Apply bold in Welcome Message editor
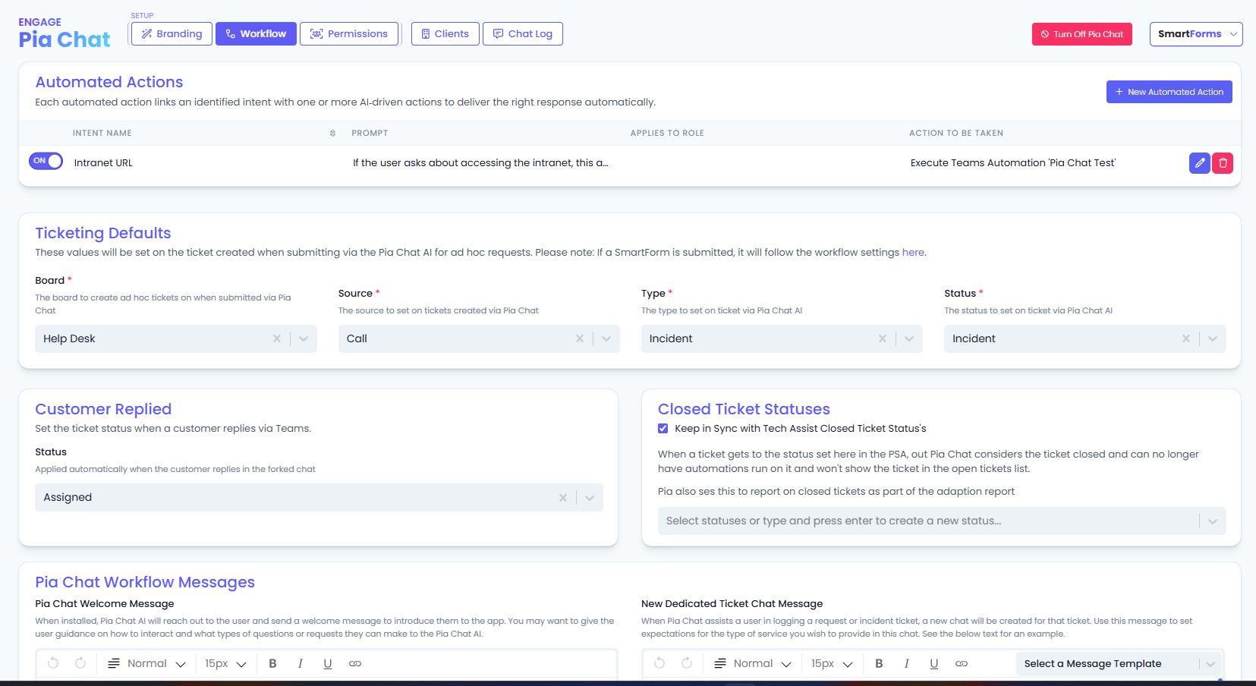 click(272, 663)
